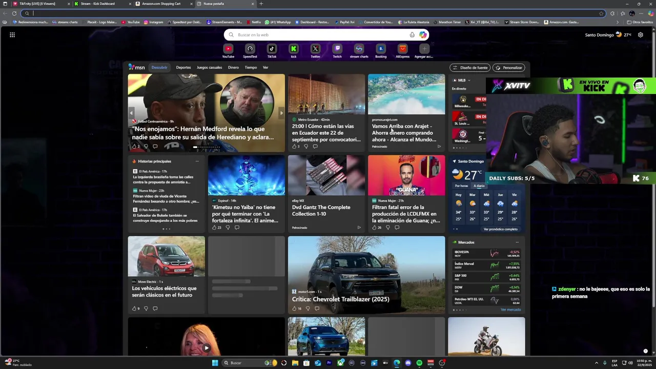The width and height of the screenshot is (656, 369).
Task: Click the Ver mercado link
Action: 510,310
